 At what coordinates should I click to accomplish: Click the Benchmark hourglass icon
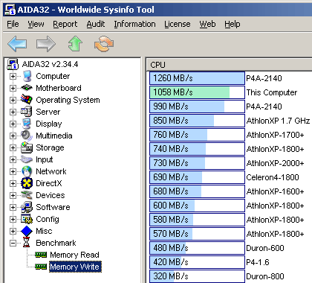tap(27, 243)
